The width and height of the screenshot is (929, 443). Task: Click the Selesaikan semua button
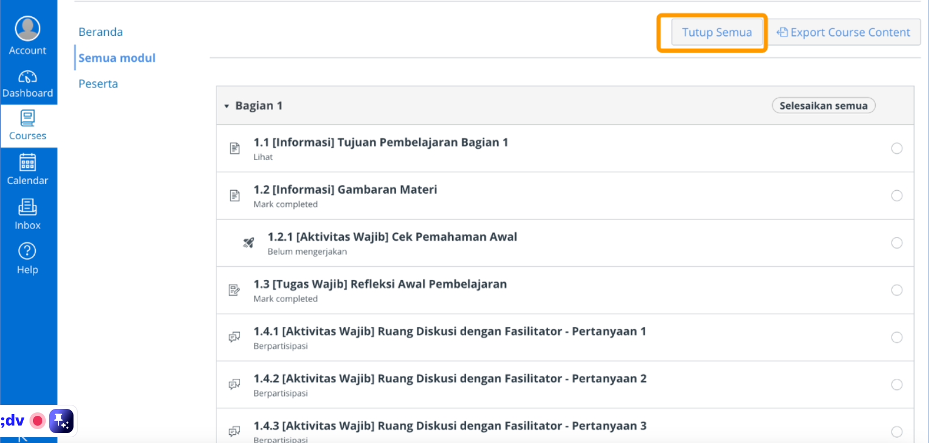tap(823, 105)
